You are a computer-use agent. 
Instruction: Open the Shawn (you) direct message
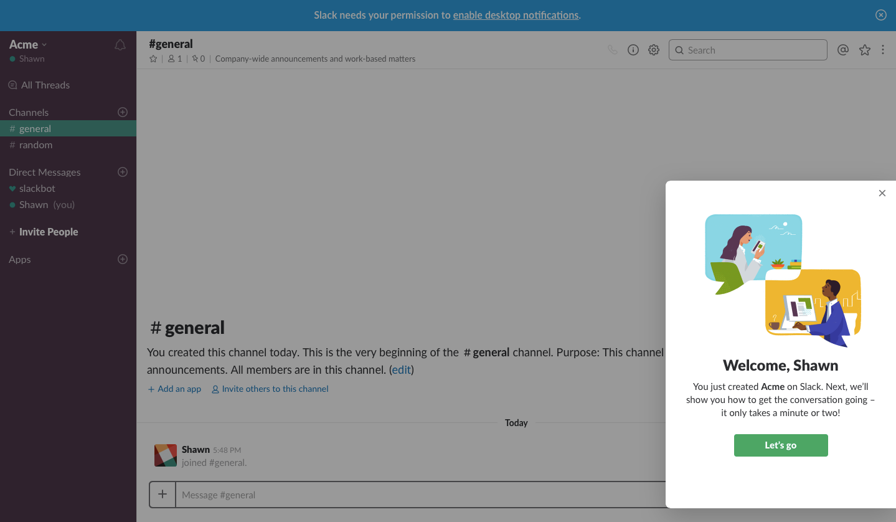[68, 204]
